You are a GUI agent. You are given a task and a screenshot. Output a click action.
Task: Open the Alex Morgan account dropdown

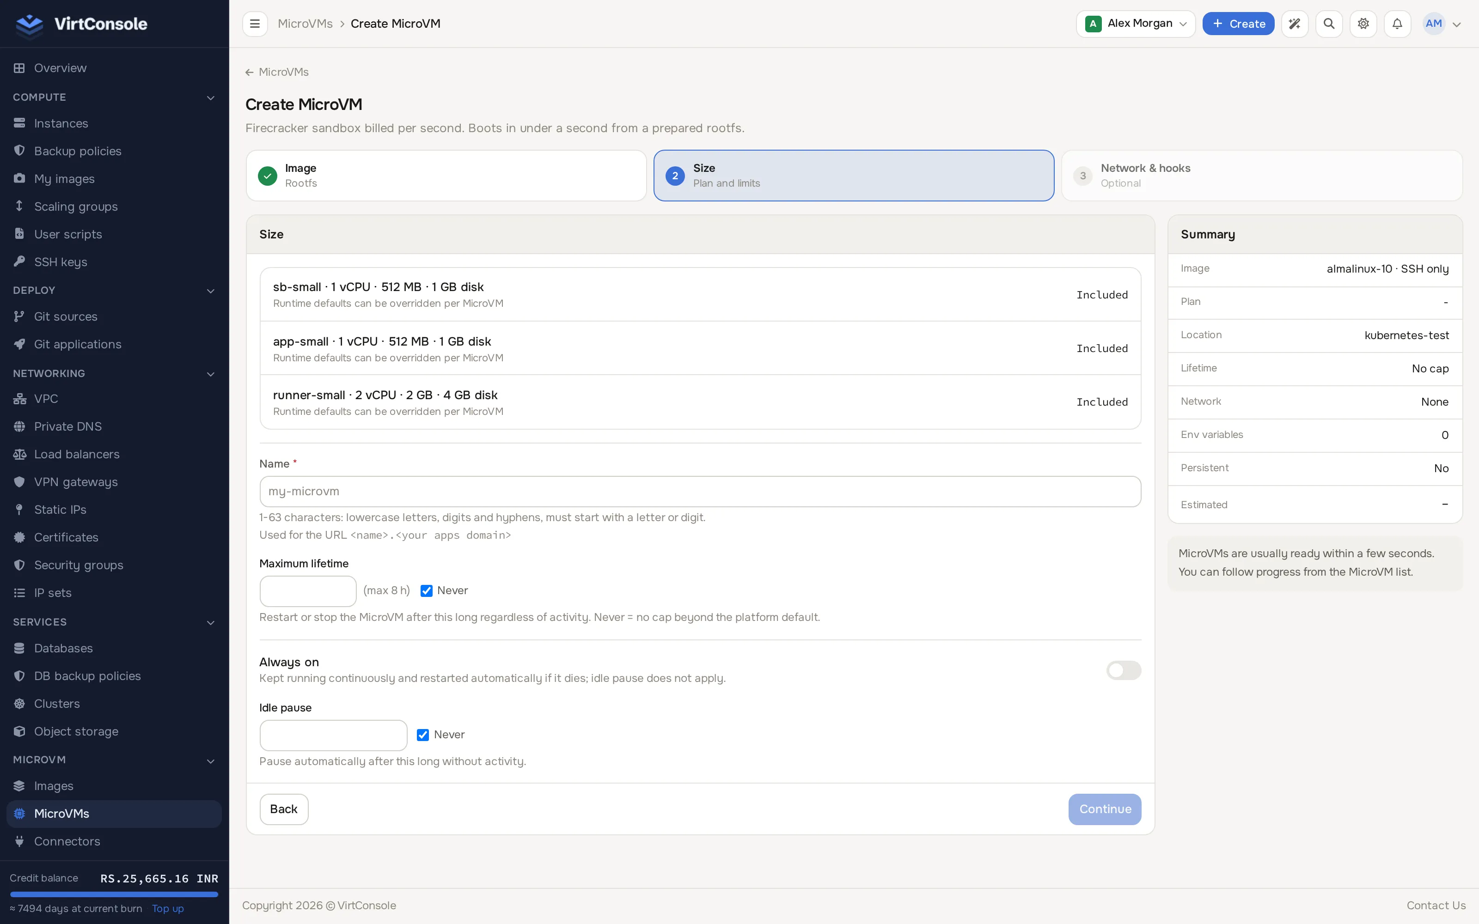coord(1136,24)
